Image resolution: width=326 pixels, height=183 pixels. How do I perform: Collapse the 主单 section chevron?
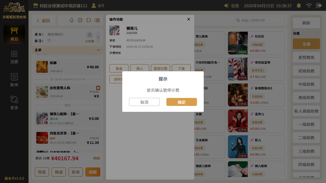[98, 50]
